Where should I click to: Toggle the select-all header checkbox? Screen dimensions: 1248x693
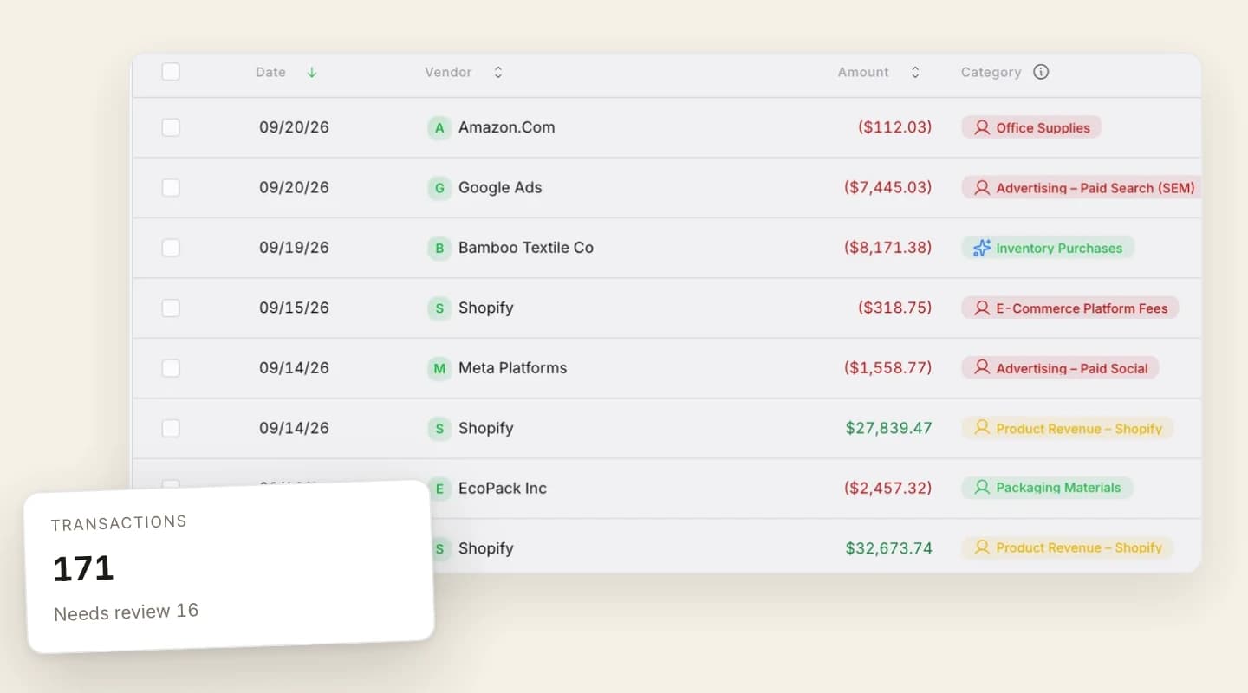point(171,72)
